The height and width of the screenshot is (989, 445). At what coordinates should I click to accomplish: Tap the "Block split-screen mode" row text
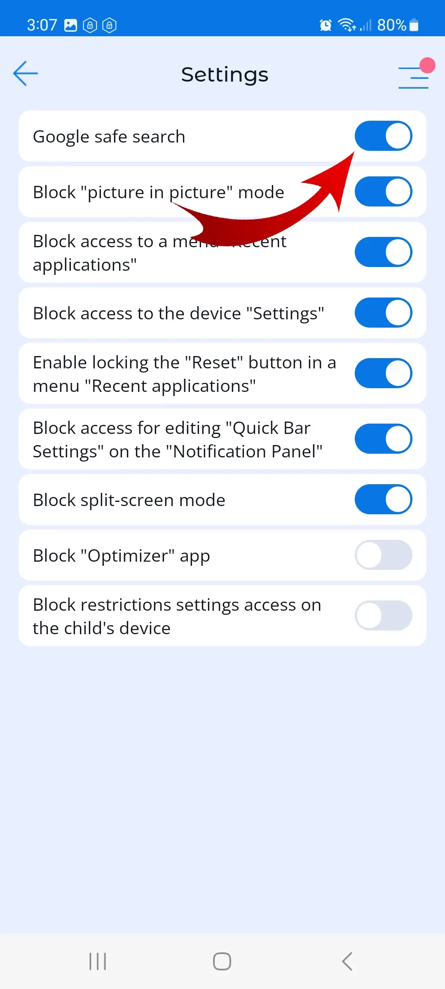pyautogui.click(x=129, y=500)
